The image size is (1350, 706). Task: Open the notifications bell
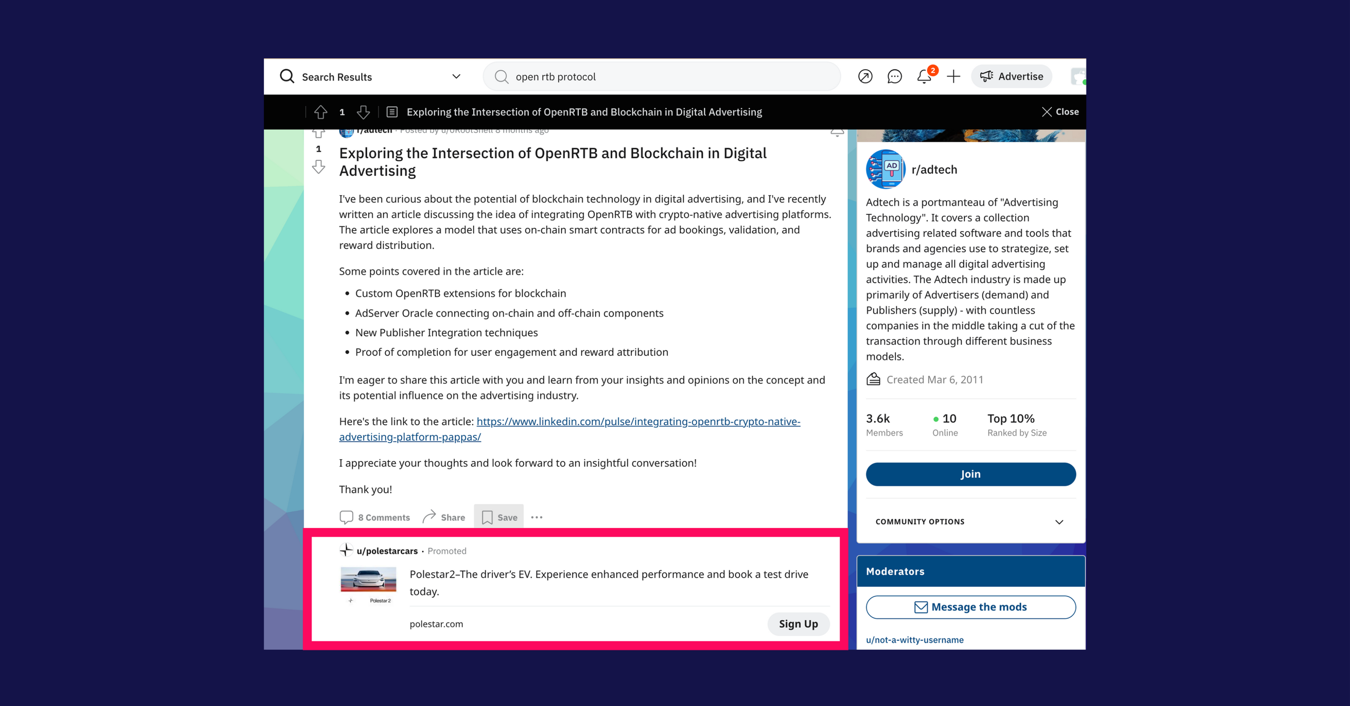click(924, 77)
